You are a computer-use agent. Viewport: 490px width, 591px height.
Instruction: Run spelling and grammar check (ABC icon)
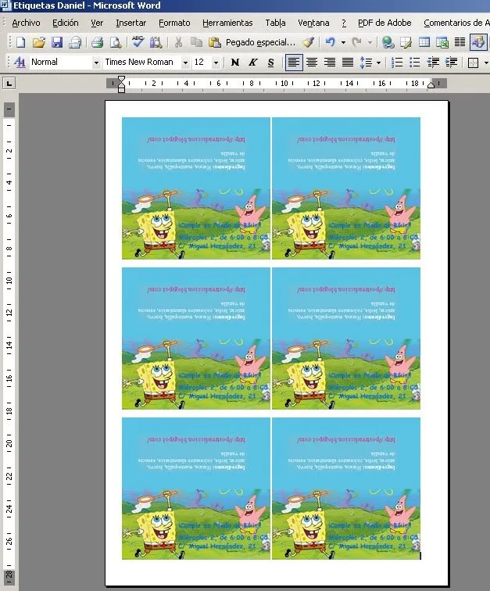(x=138, y=42)
